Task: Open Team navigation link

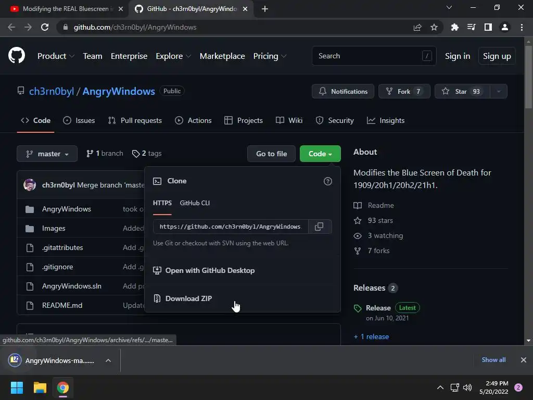Action: pyautogui.click(x=93, y=56)
